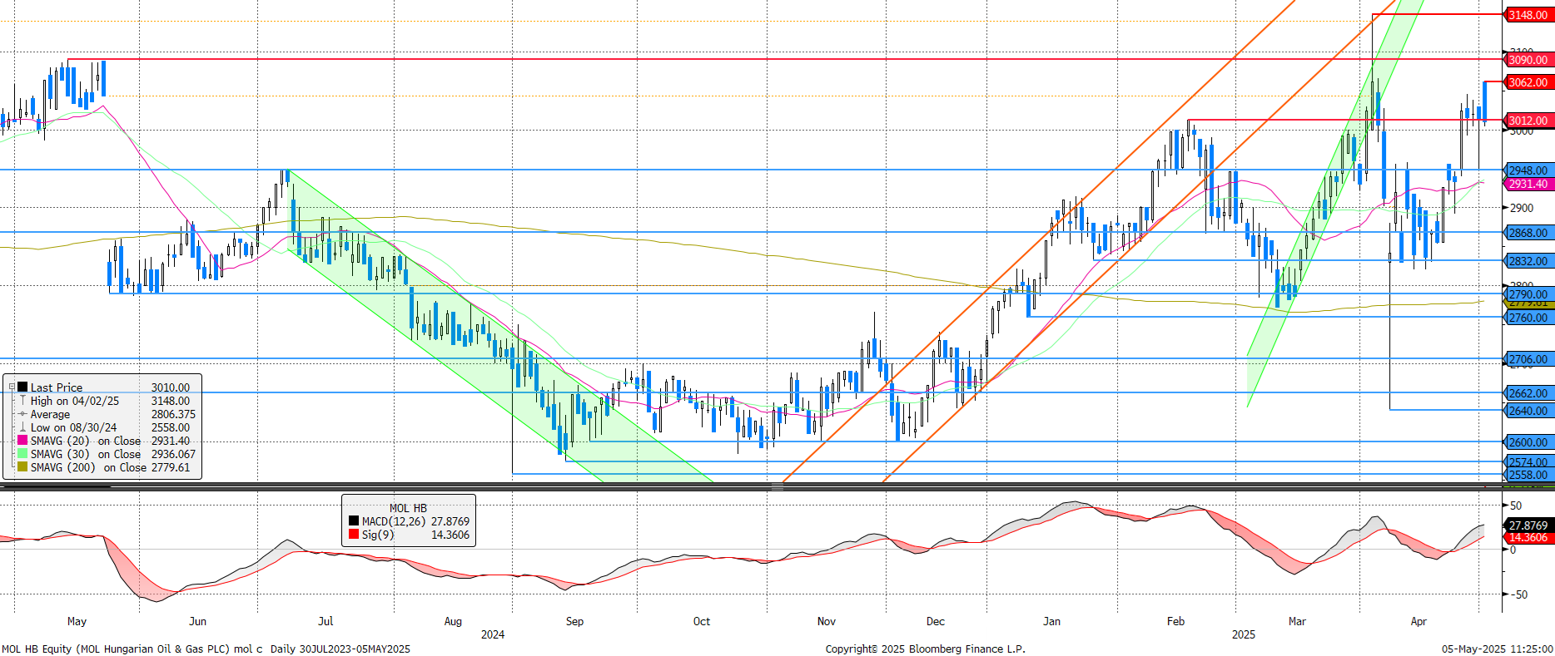Click the black Last Price color swatch
The height and width of the screenshot is (656, 1555).
(22, 387)
